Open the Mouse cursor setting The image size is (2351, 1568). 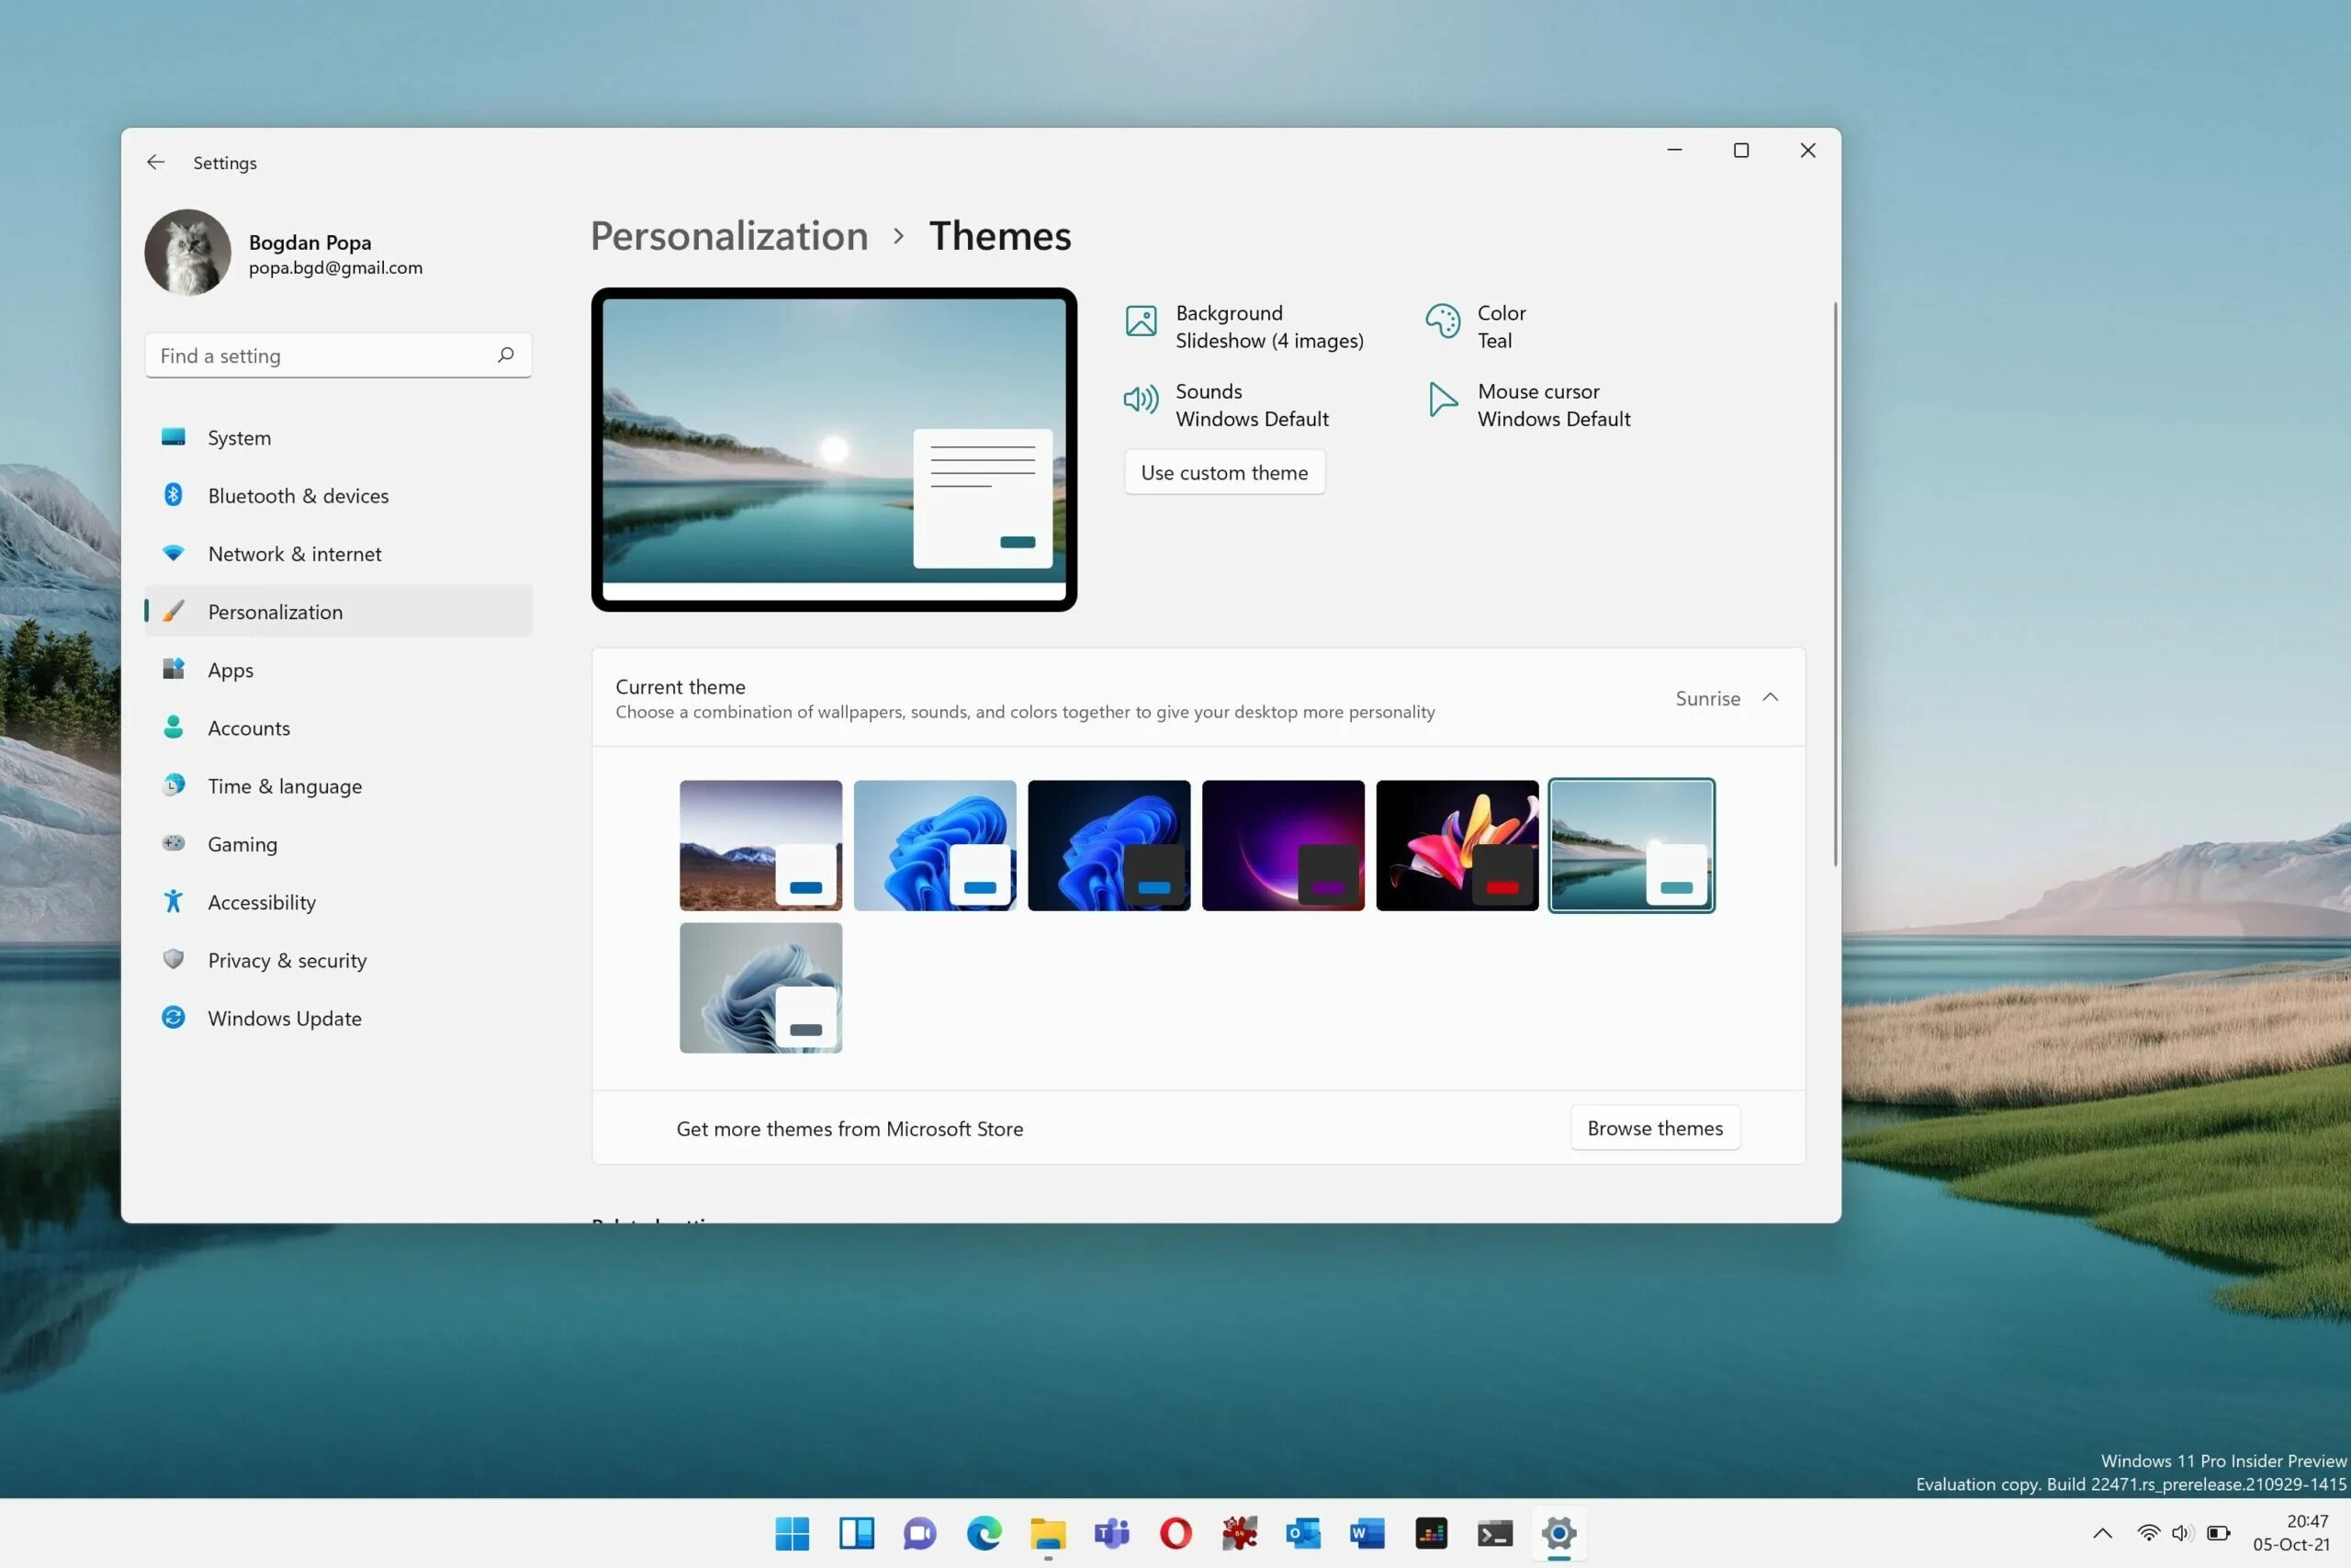pyautogui.click(x=1443, y=400)
